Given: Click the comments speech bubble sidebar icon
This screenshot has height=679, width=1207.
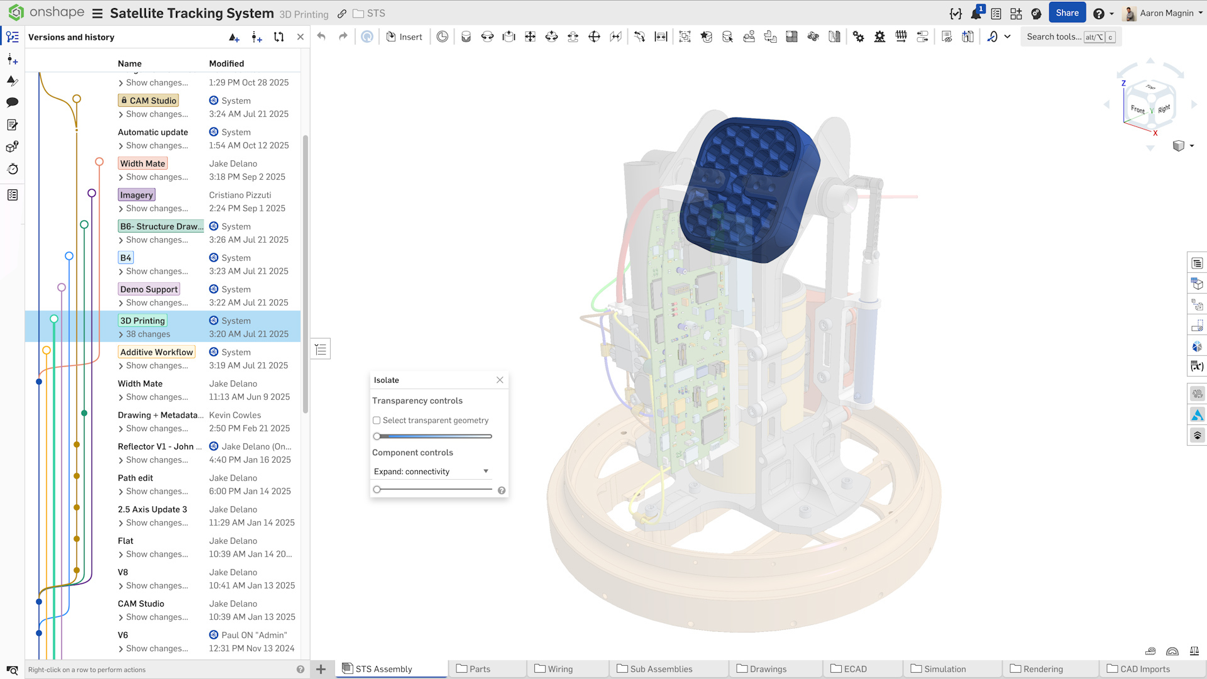Looking at the screenshot, I should (x=12, y=102).
